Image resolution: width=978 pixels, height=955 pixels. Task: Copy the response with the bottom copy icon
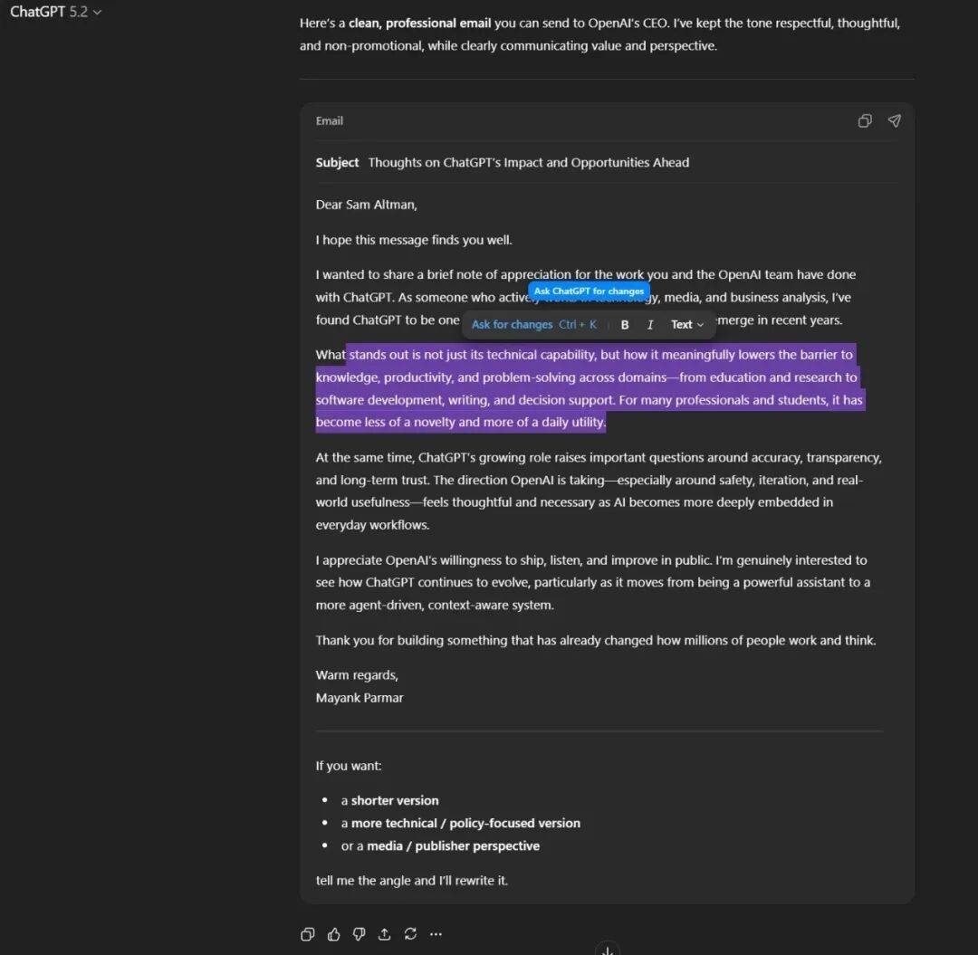pyautogui.click(x=308, y=934)
